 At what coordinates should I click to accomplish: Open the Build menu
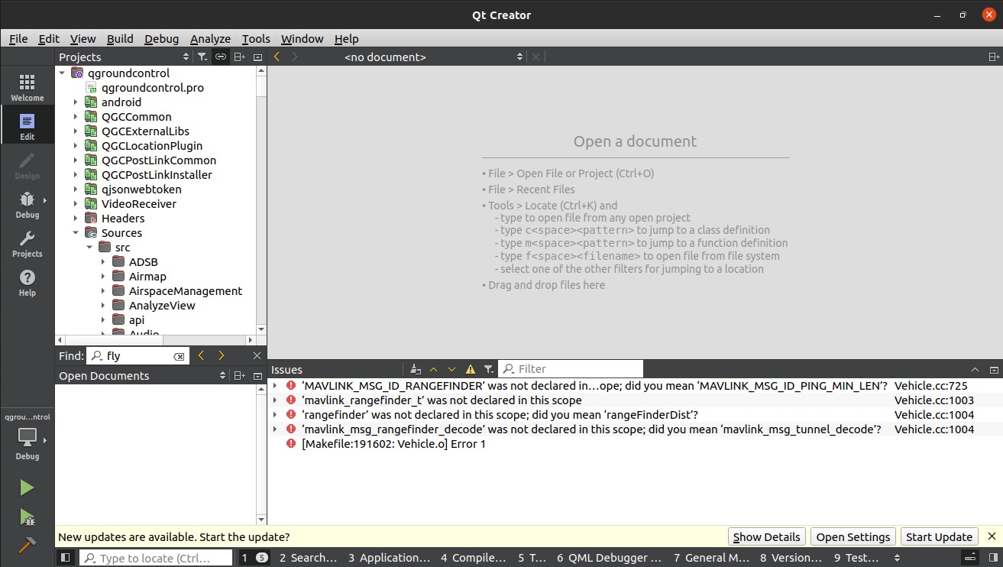click(x=120, y=38)
